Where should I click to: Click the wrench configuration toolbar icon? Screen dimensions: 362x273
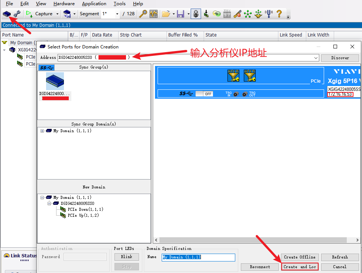point(17,14)
